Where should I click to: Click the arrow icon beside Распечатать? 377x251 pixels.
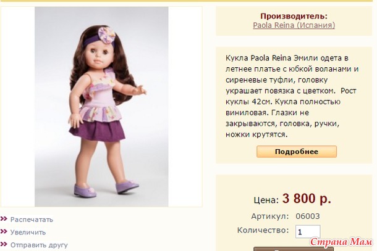pyautogui.click(x=4, y=219)
